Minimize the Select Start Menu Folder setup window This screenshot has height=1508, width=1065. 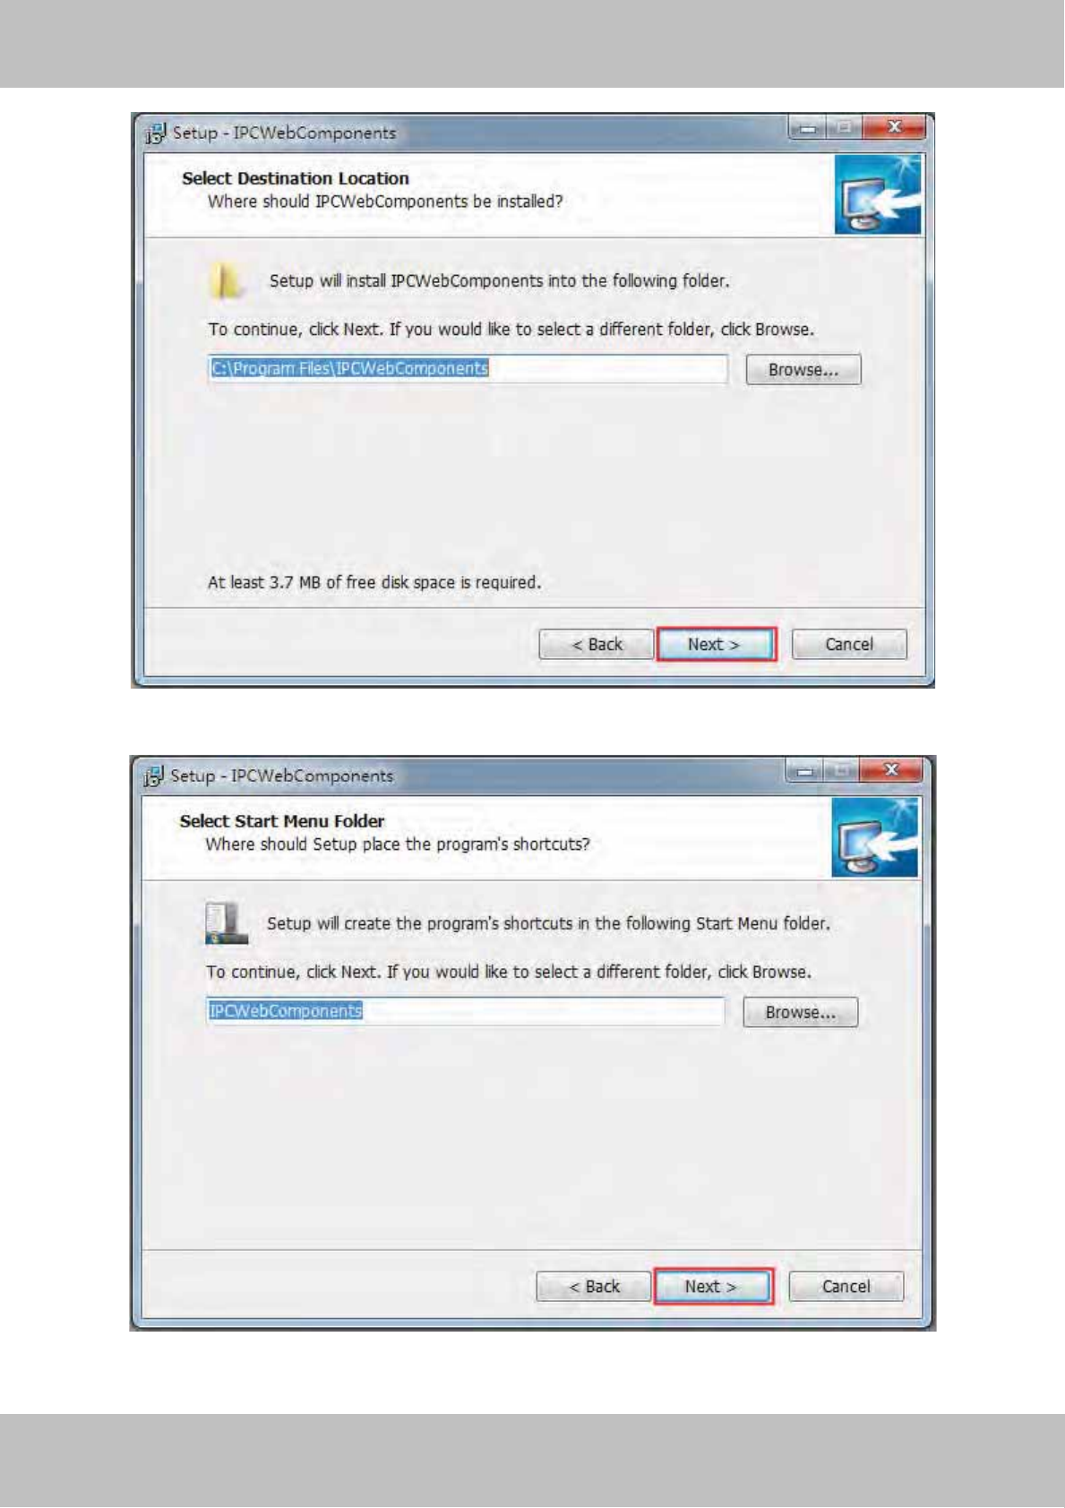(x=805, y=770)
